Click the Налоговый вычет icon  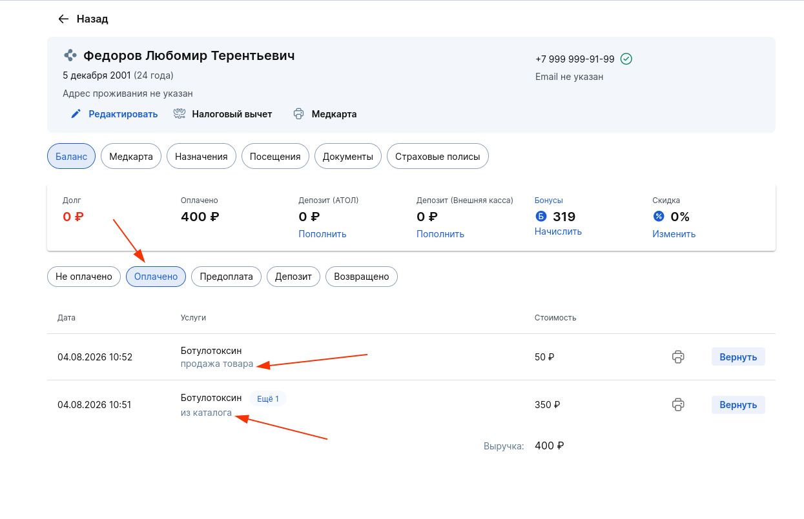(x=180, y=114)
